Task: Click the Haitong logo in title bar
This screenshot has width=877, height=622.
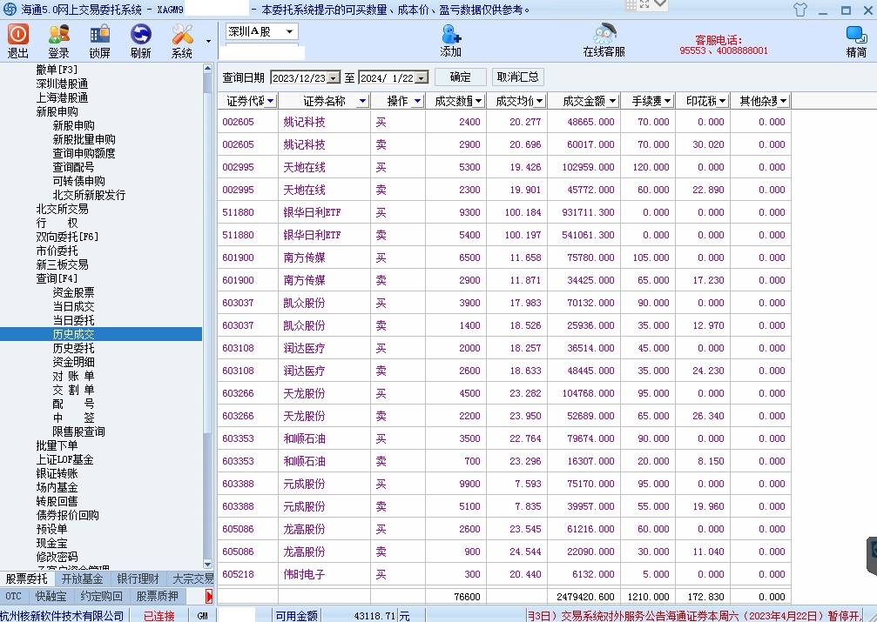Action: (x=10, y=9)
